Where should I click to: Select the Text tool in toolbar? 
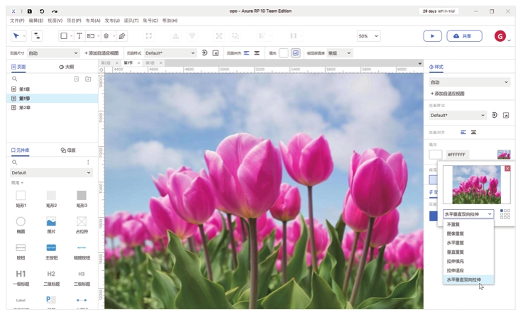click(x=79, y=36)
